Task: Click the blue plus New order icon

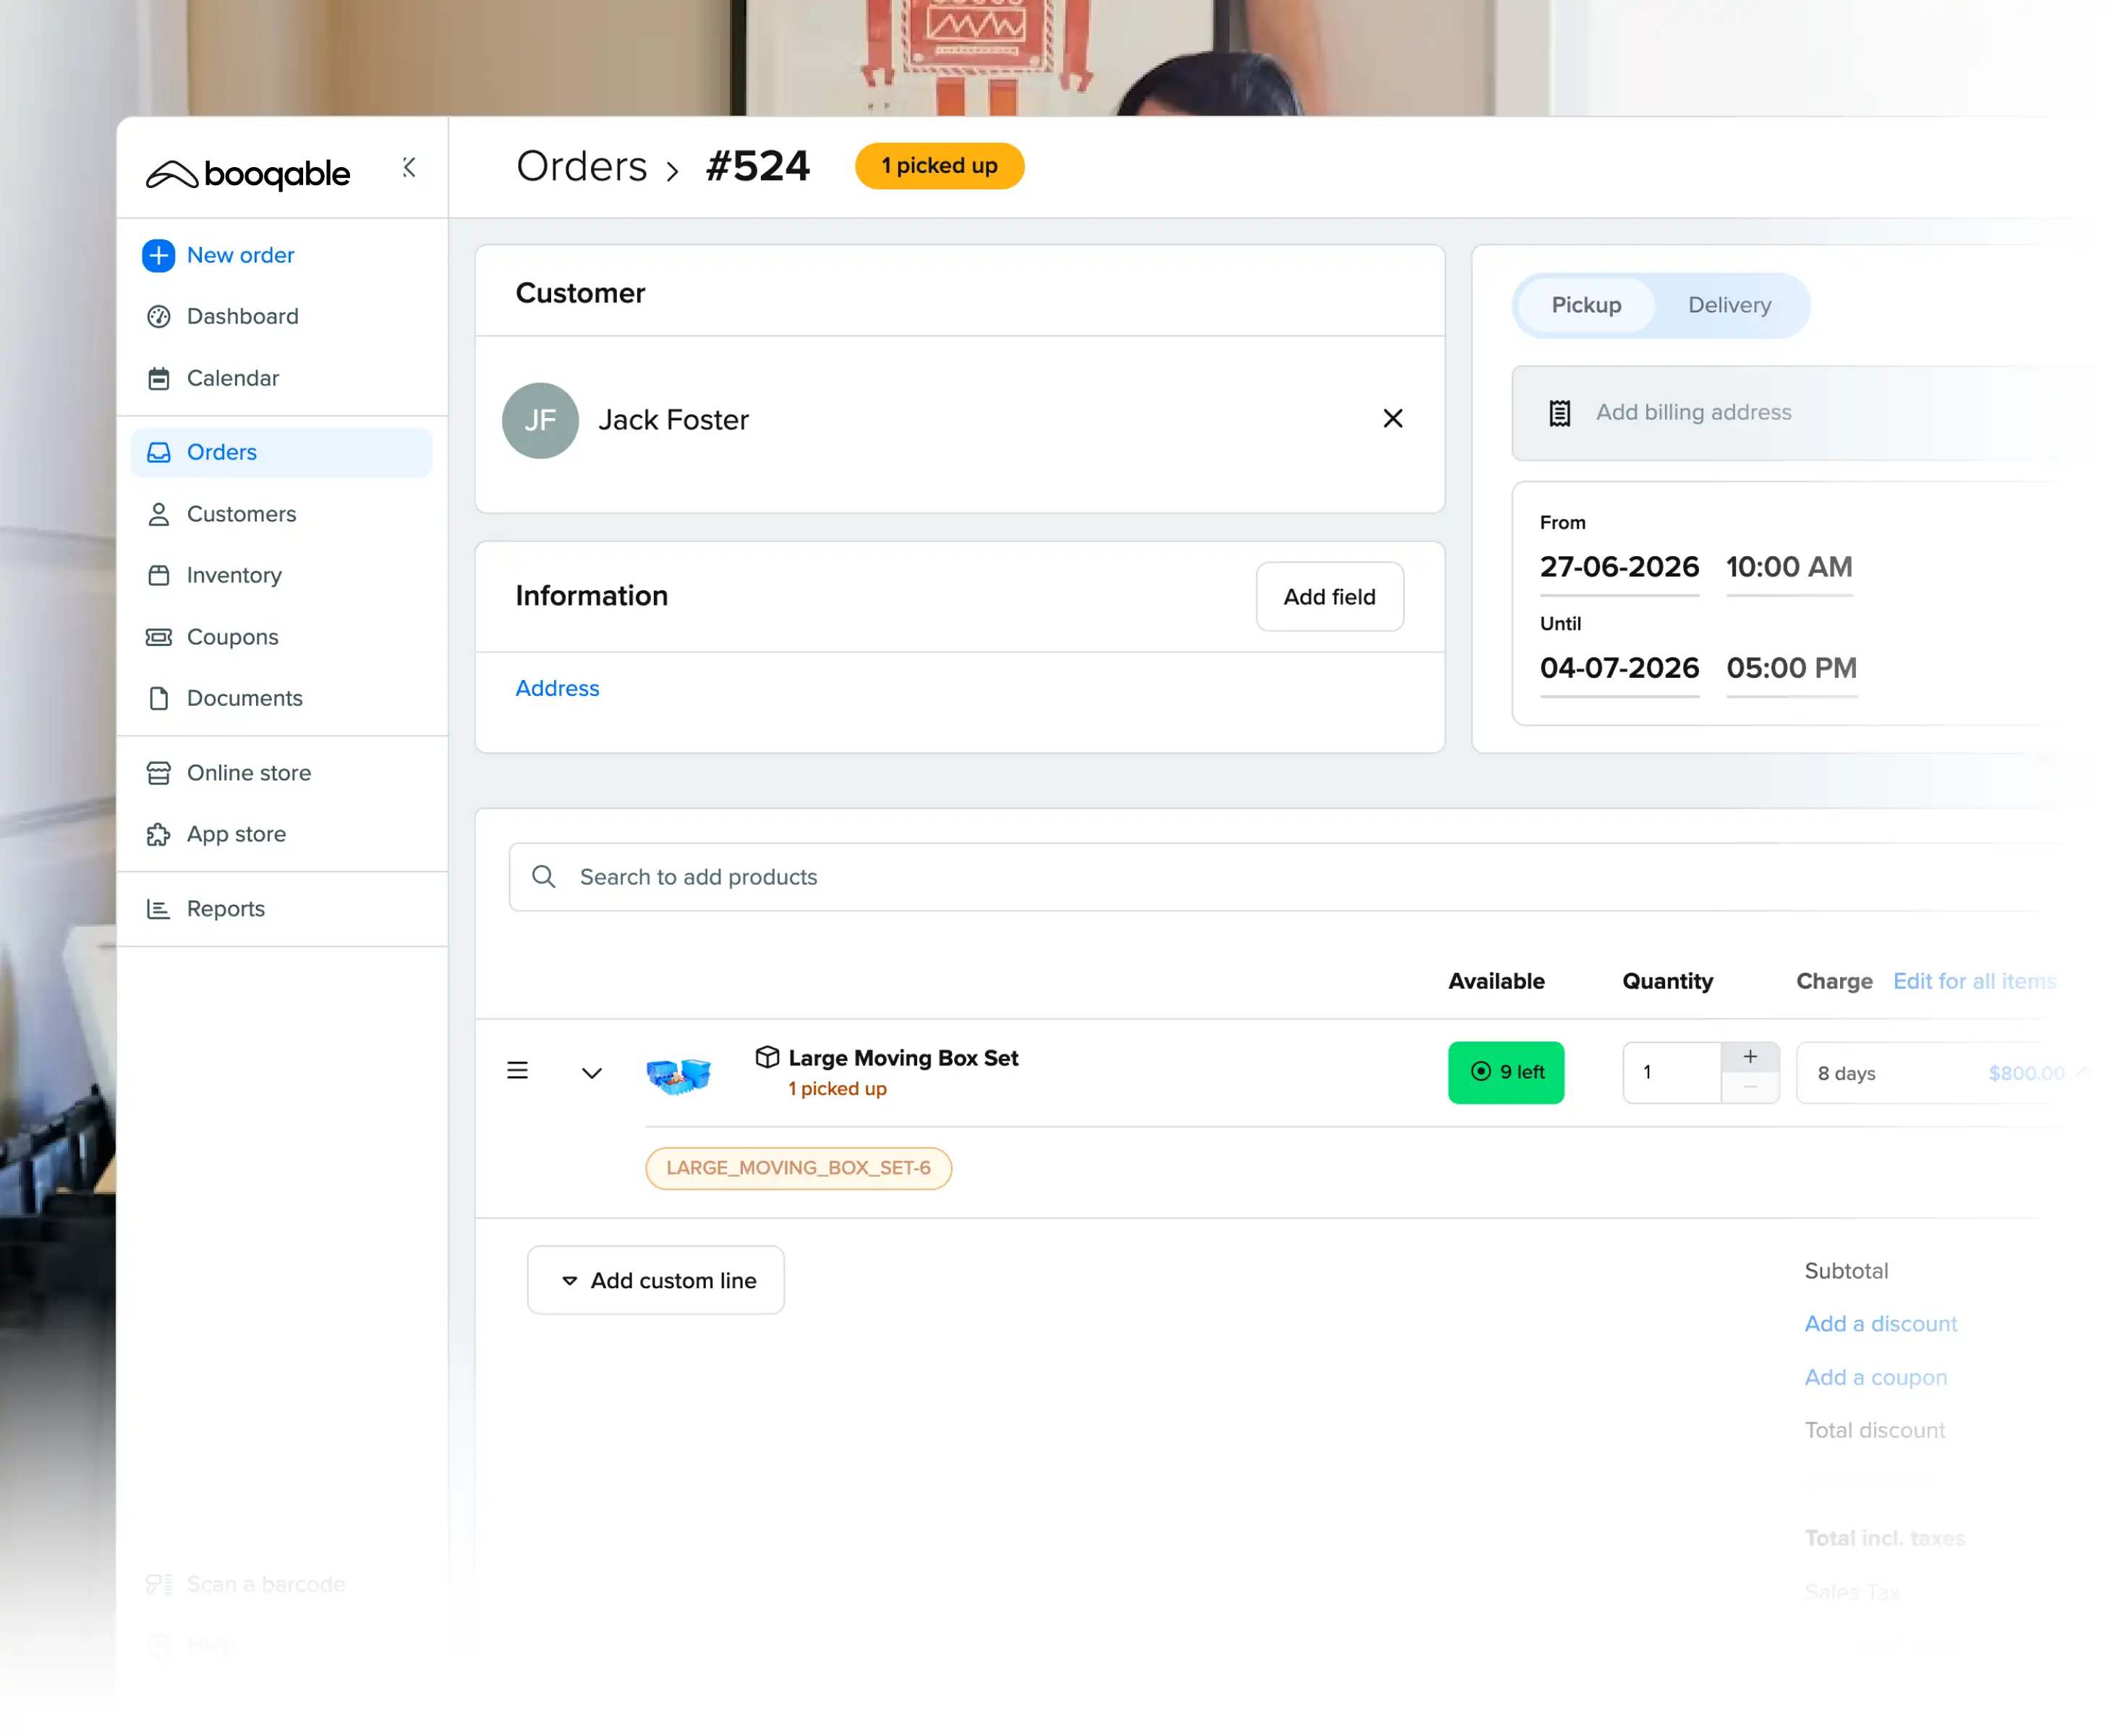Action: [x=158, y=256]
